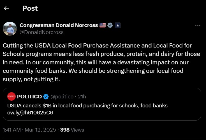
Task: Click the affiliation badge icon next to Norcross's verified badge
Action: [x=118, y=25]
